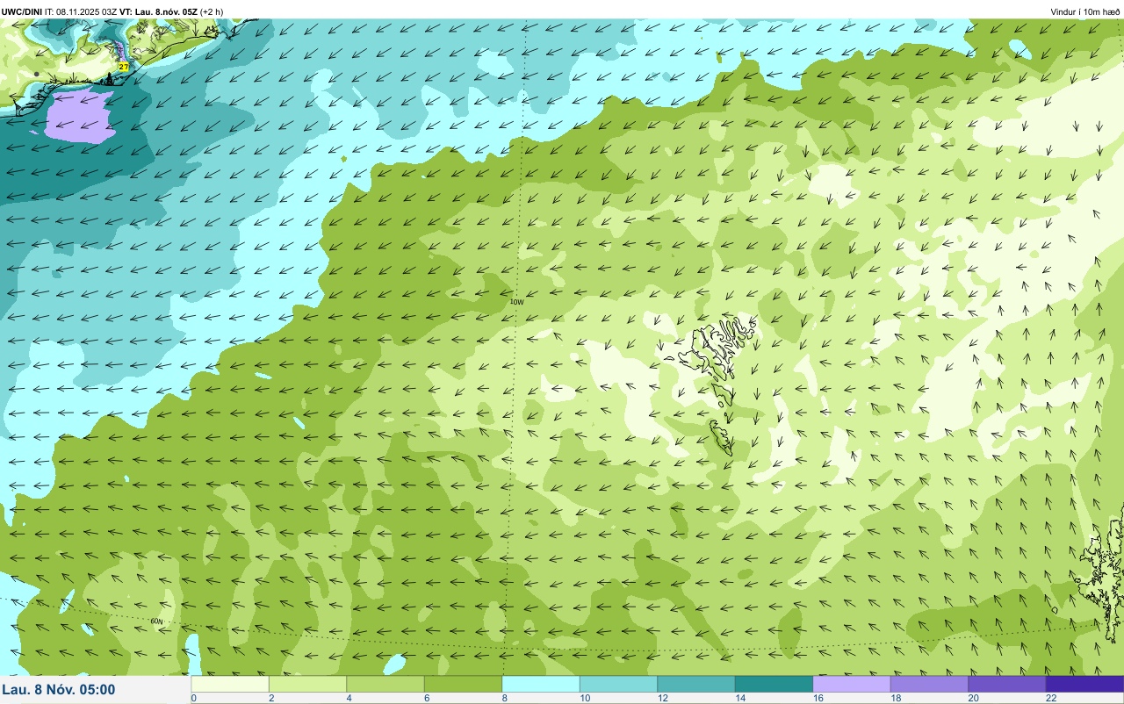The width and height of the screenshot is (1124, 704).
Task: Click the dark purple above-22 legend swatch
Action: (1084, 684)
